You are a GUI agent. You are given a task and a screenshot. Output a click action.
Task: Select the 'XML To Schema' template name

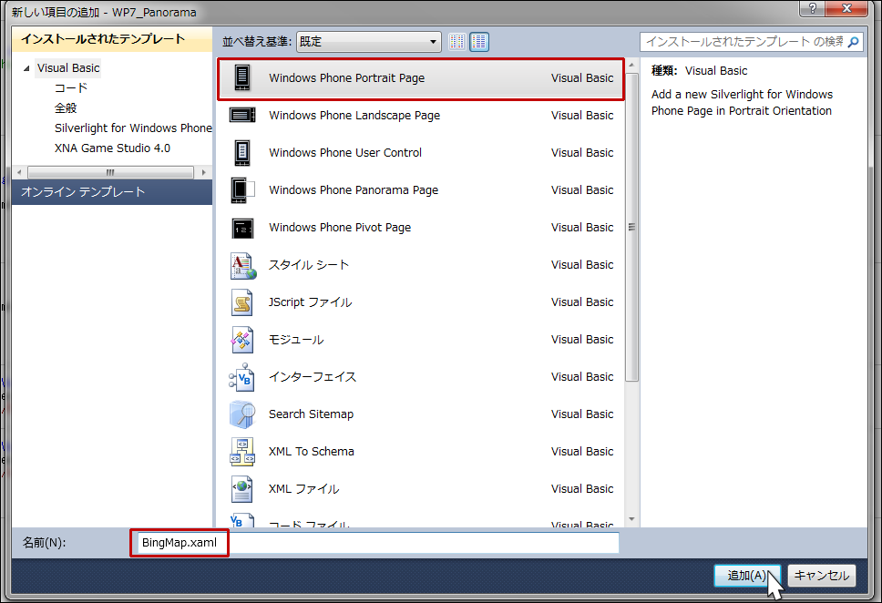[311, 452]
